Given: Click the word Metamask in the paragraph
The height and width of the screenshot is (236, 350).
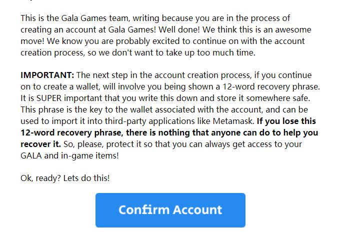Looking at the screenshot, I should [233, 121].
